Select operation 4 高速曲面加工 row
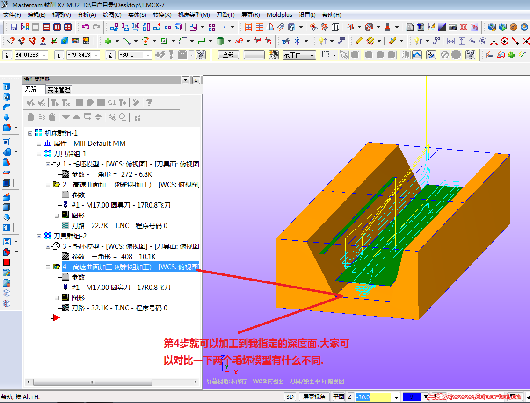Image resolution: width=530 pixels, height=403 pixels. 130,267
